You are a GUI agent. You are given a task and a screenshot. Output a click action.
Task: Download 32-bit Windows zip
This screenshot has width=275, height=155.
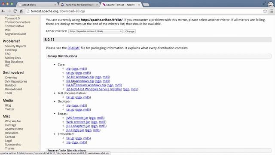(x=80, y=77)
